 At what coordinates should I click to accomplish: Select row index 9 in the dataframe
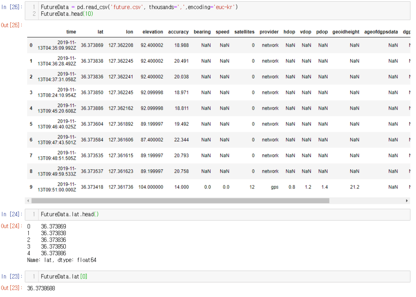(x=31, y=187)
